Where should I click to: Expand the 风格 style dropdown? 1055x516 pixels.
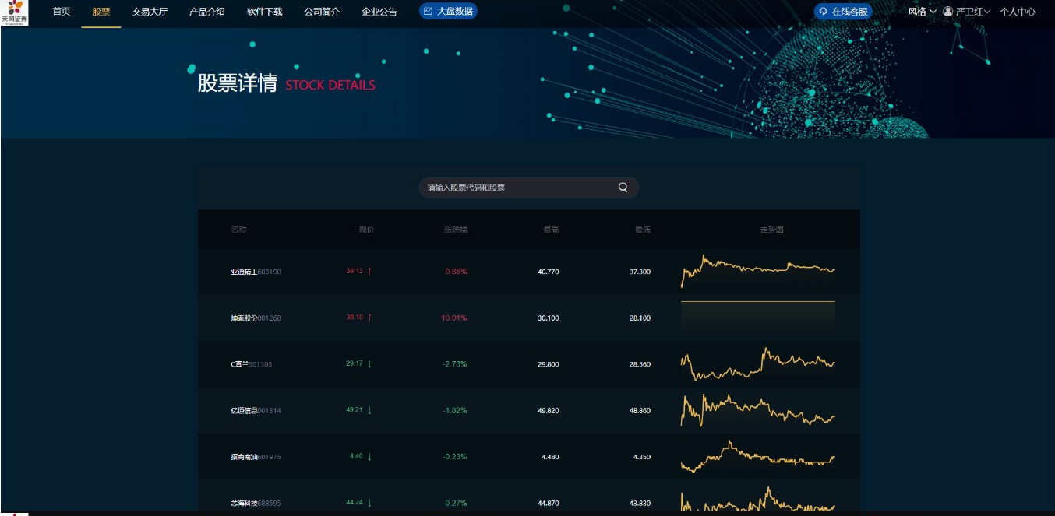(922, 12)
